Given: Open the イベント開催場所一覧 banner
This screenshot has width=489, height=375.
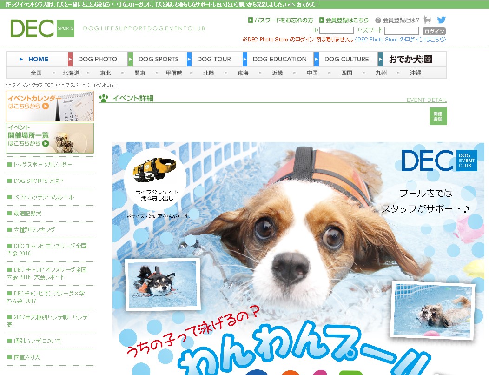Looking at the screenshot, I should pyautogui.click(x=50, y=138).
